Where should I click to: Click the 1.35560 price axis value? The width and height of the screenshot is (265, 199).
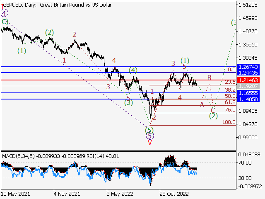click(248, 45)
